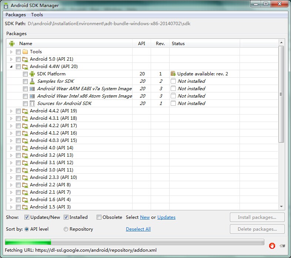
Task: Click the Status column header
Action: (x=204, y=44)
